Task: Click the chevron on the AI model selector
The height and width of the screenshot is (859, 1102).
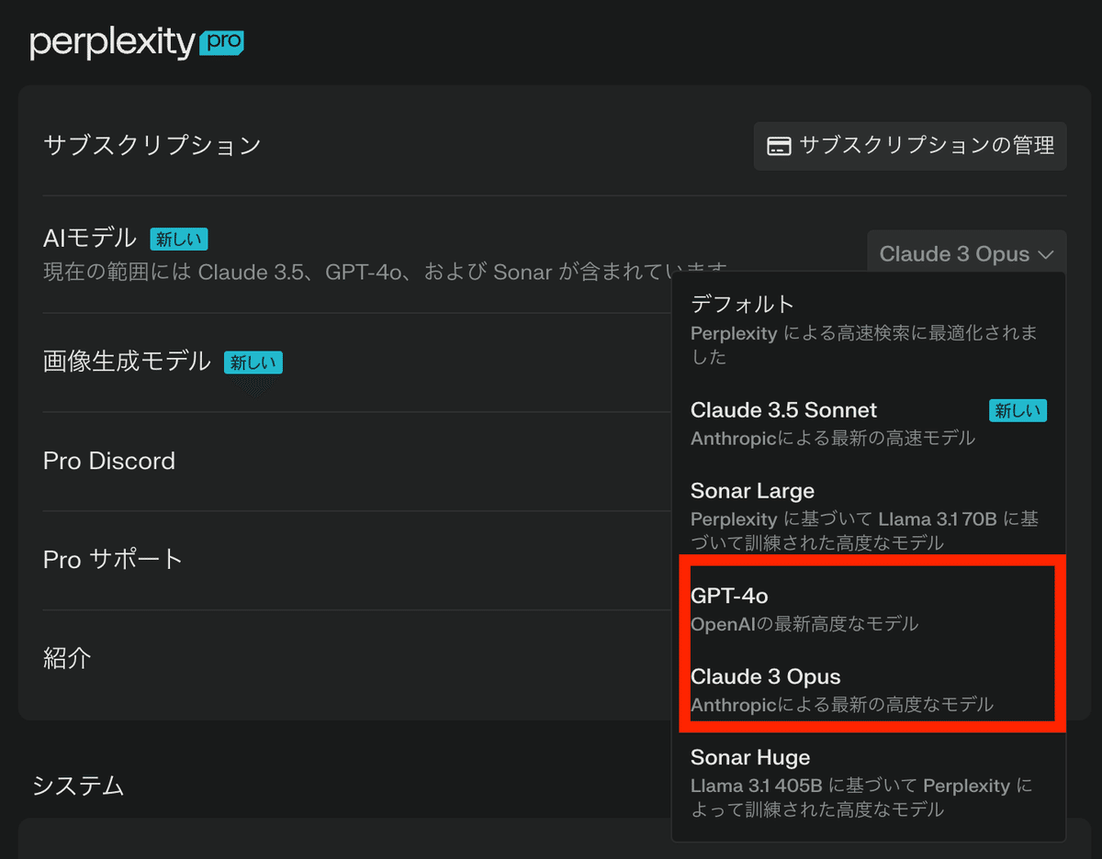Action: tap(1046, 254)
